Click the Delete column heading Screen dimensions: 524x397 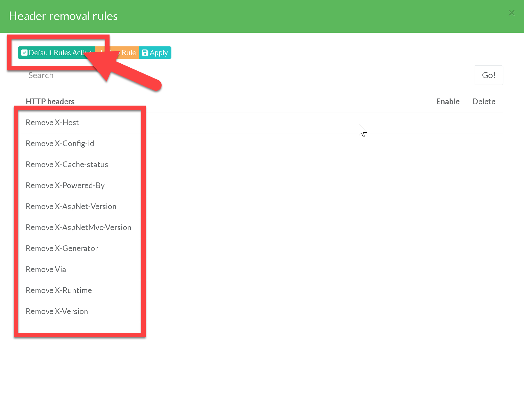(x=483, y=102)
